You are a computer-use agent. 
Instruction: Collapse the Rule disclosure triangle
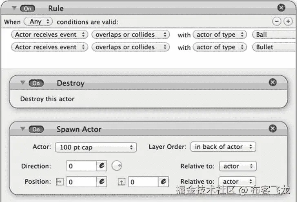[14, 8]
